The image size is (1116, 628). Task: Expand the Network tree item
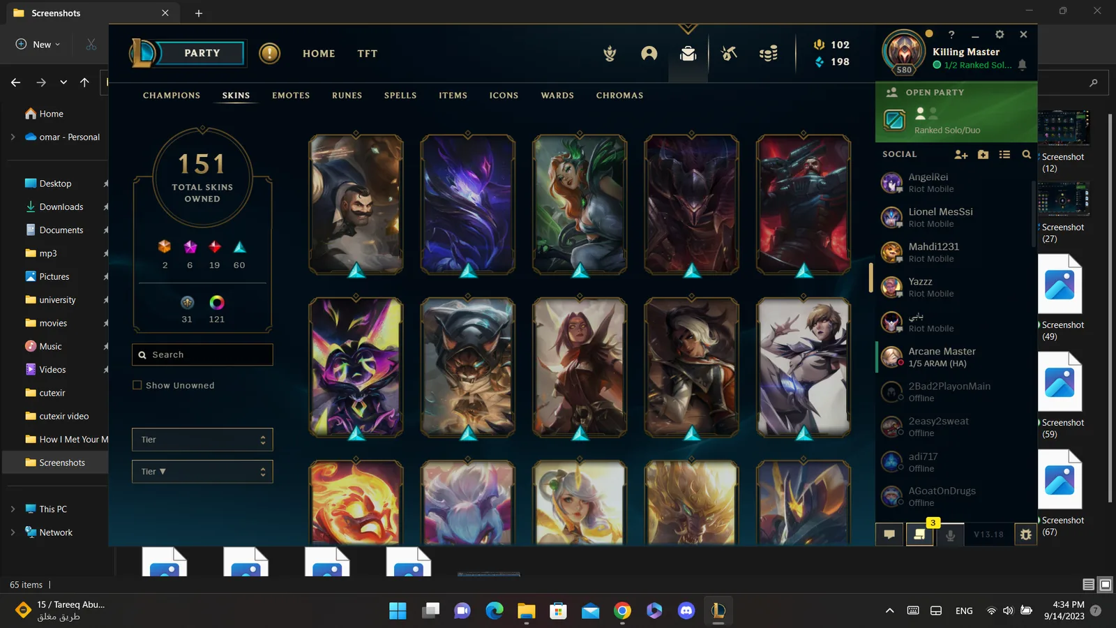[13, 532]
